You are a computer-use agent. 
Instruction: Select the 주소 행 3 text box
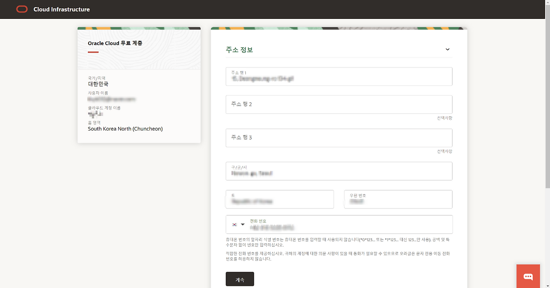coord(339,138)
